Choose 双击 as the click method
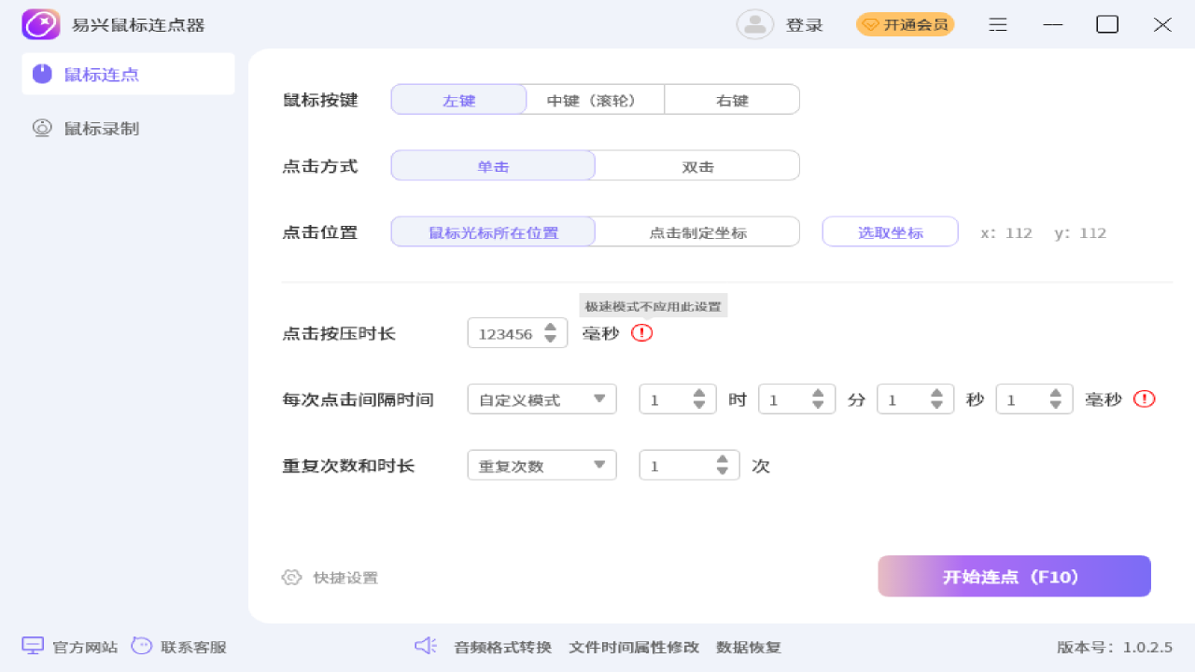 tap(697, 166)
